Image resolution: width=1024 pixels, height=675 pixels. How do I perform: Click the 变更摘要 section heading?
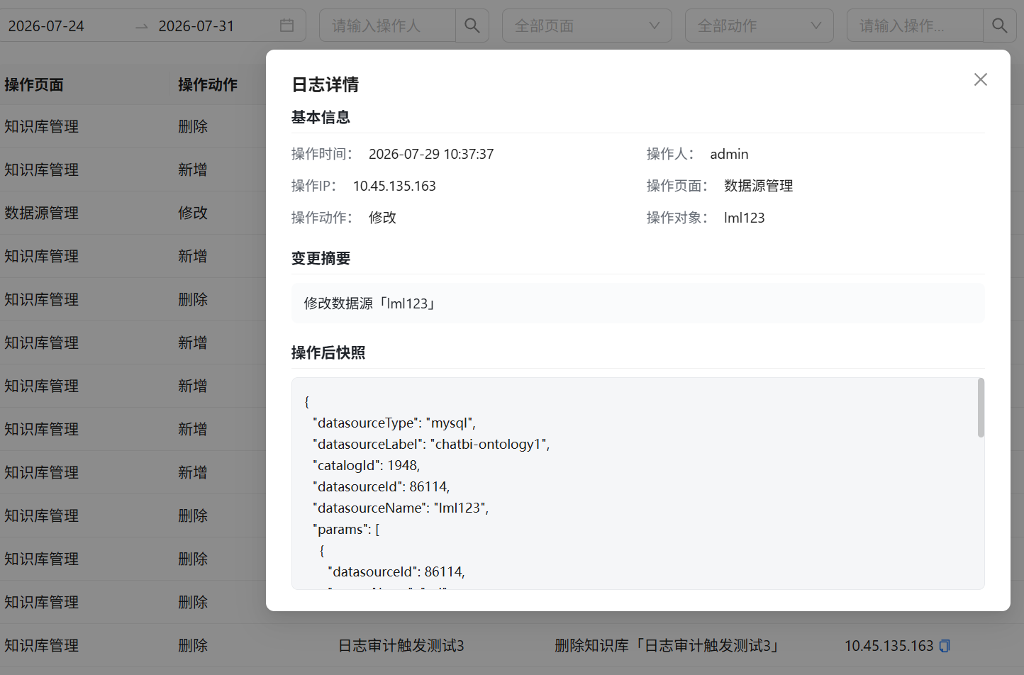[321, 259]
